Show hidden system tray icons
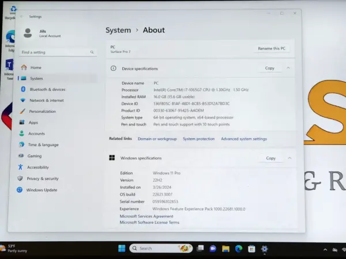The width and height of the screenshot is (346, 259). click(325, 250)
